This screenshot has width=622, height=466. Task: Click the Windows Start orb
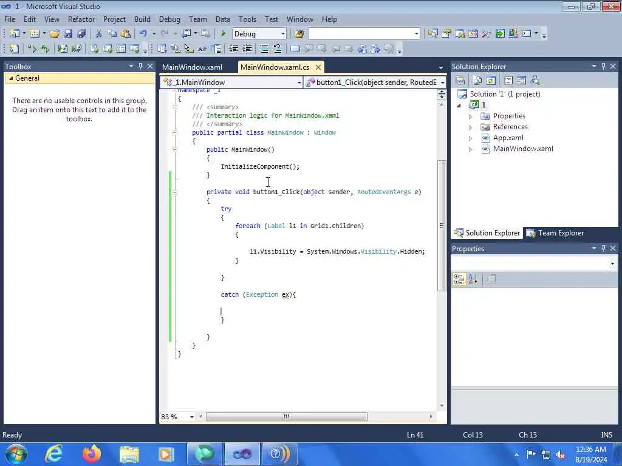pyautogui.click(x=16, y=454)
